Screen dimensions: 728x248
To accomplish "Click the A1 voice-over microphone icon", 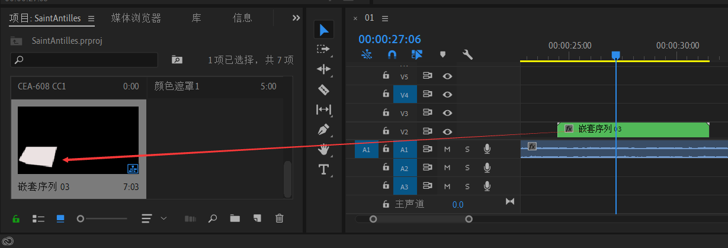I will [487, 150].
